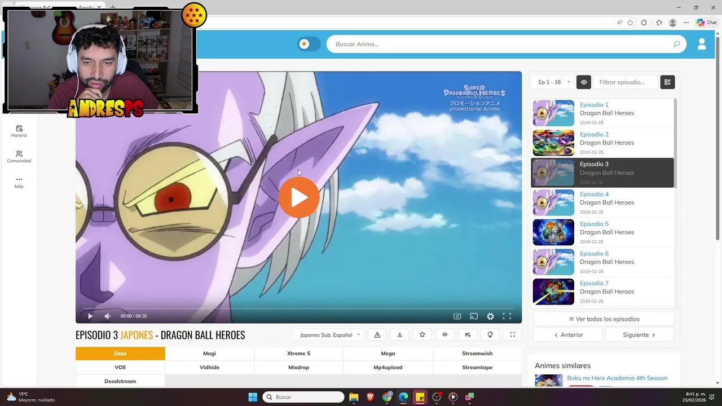Seek on the video progress bar

(x=298, y=308)
